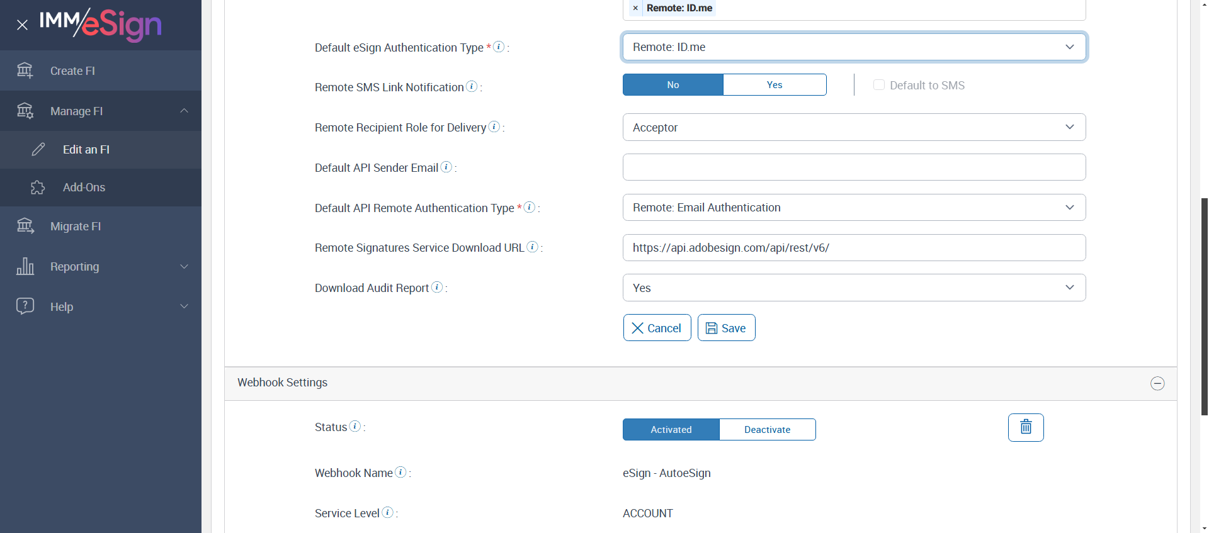
Task: Click the Save button
Action: [726, 328]
